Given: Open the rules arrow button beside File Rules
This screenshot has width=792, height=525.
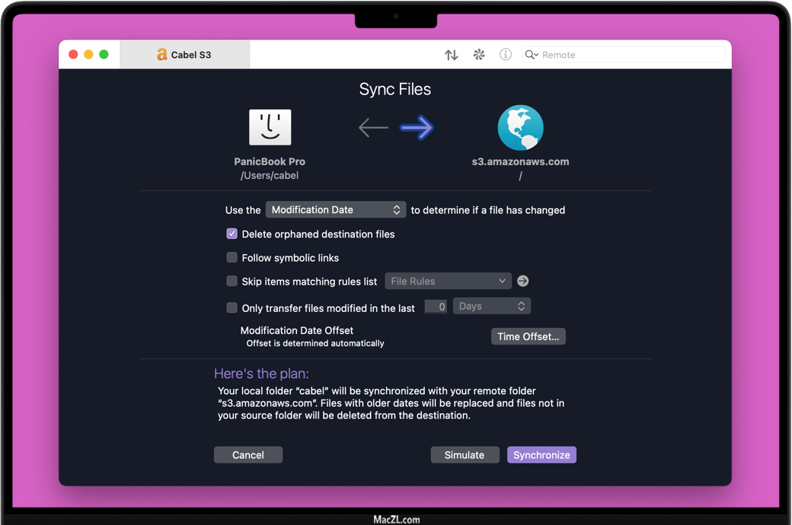Looking at the screenshot, I should click(x=523, y=282).
